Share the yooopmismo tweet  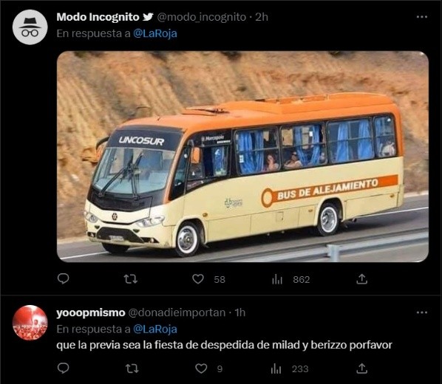tap(361, 368)
